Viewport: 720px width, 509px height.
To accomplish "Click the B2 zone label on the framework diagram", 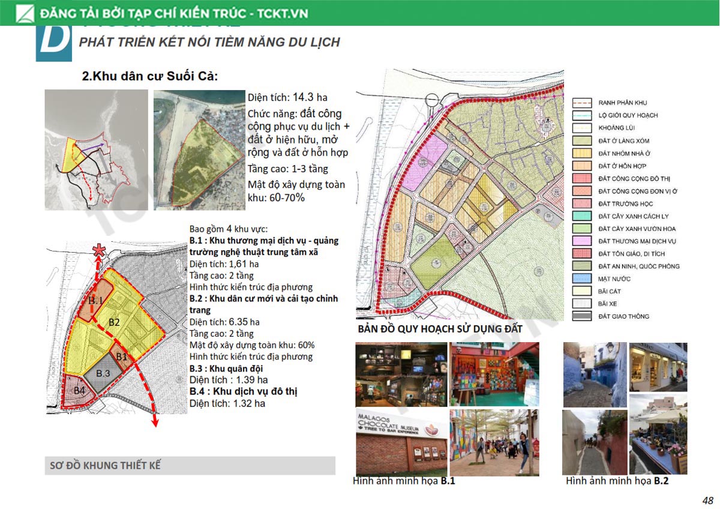I will tap(115, 322).
